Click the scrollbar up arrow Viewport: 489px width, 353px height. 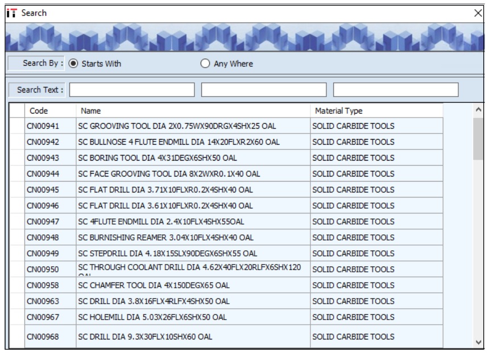[x=478, y=110]
